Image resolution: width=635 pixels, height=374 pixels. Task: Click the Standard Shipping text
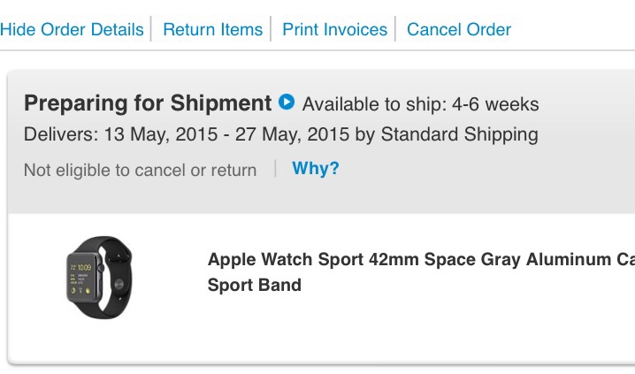(x=460, y=134)
